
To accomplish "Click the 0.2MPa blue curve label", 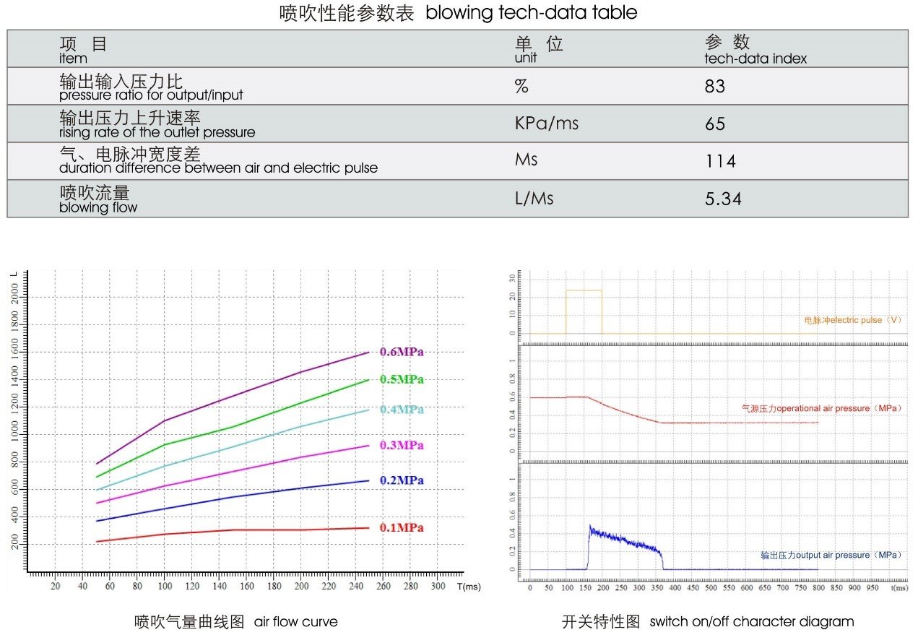I will tap(401, 480).
